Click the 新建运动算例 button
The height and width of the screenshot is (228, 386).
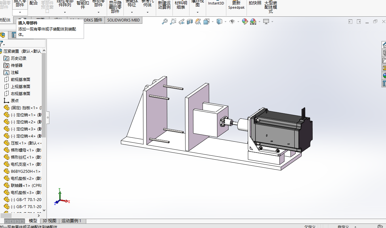tap(164, 5)
